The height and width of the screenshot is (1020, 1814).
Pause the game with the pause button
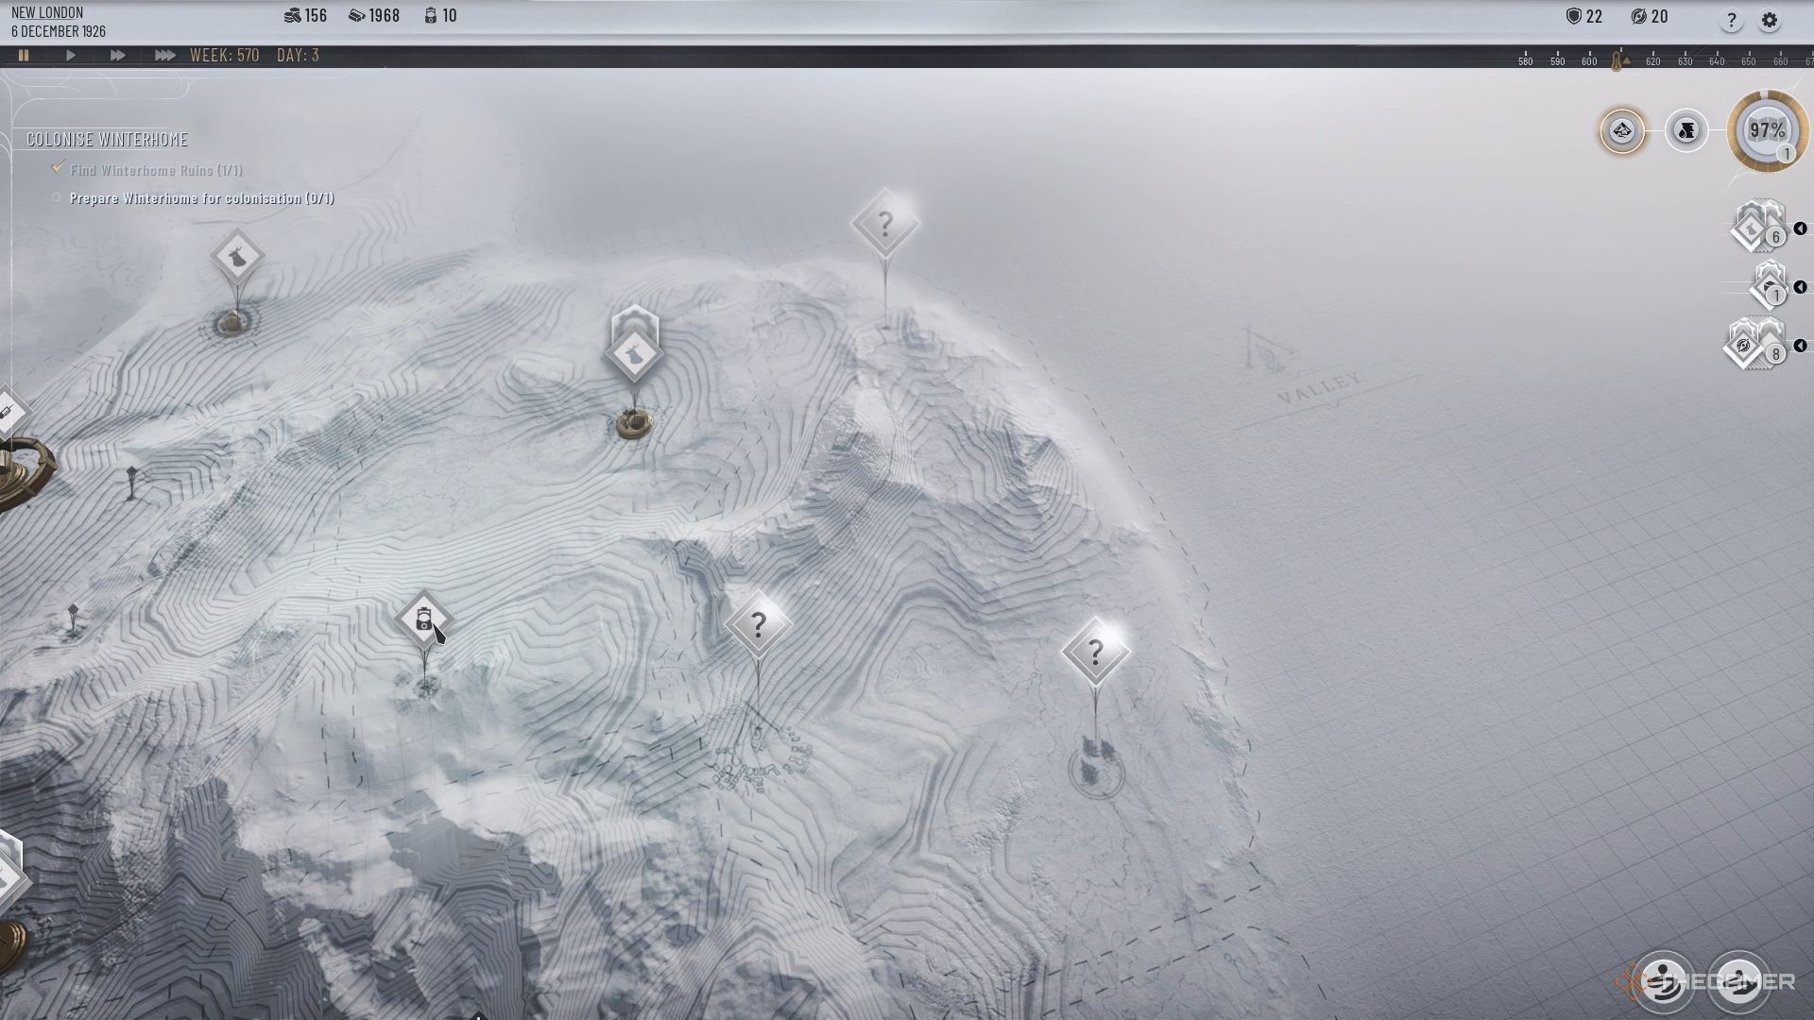click(x=24, y=56)
